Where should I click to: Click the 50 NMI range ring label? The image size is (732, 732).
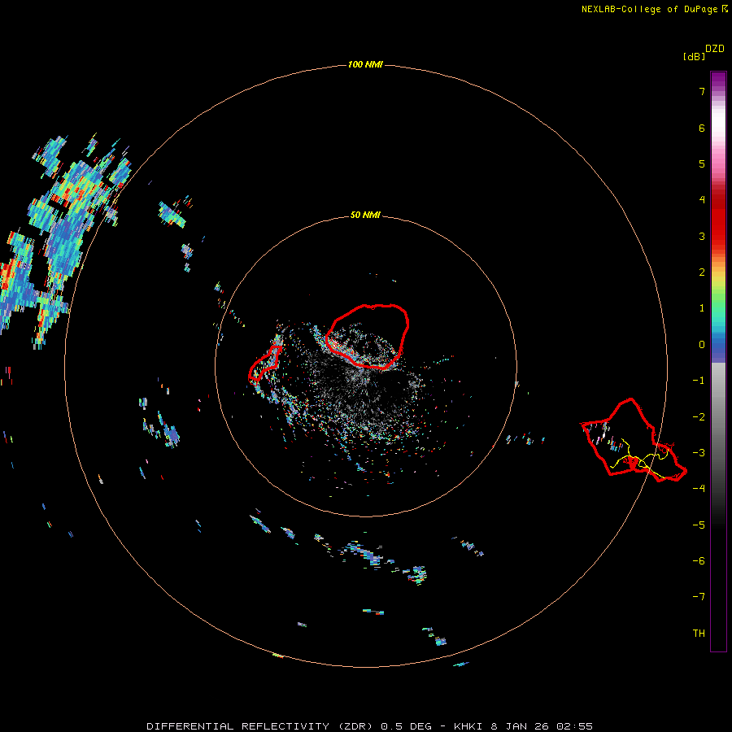tap(365, 215)
